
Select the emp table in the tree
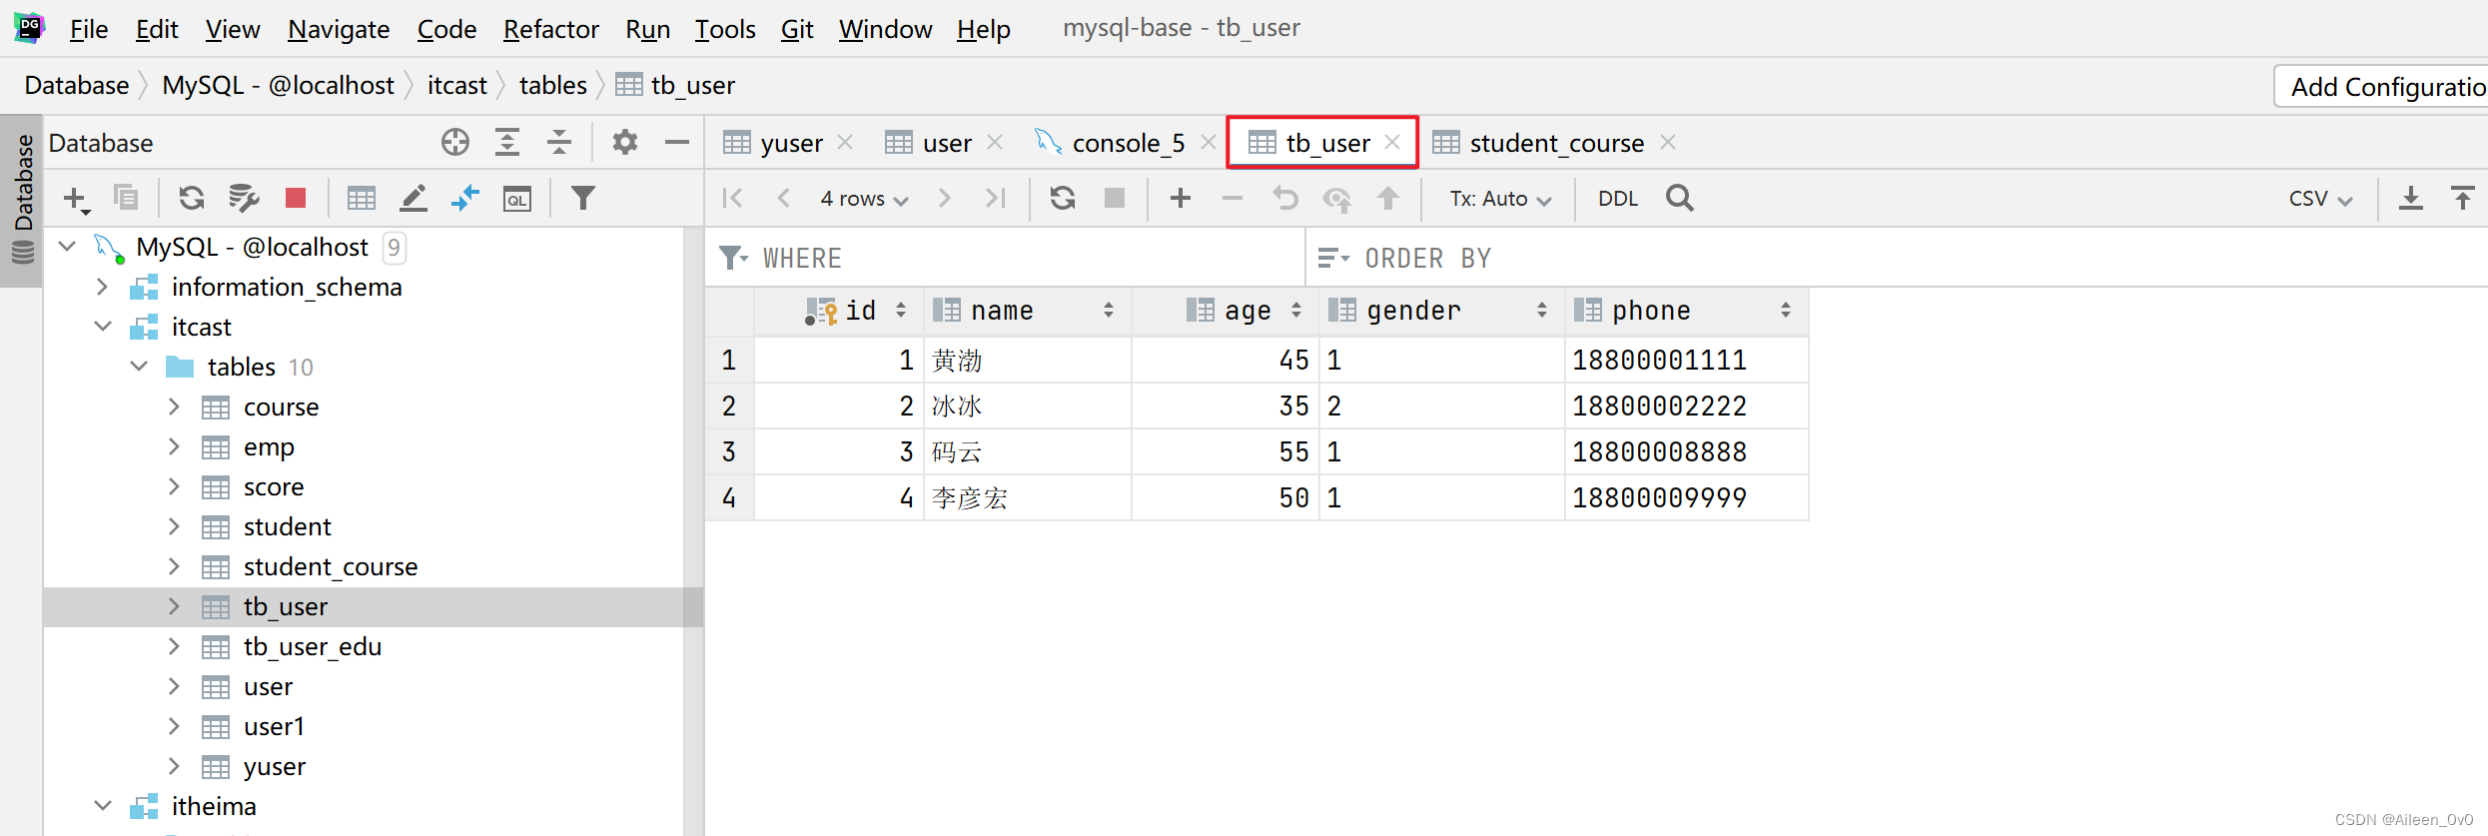coord(269,446)
